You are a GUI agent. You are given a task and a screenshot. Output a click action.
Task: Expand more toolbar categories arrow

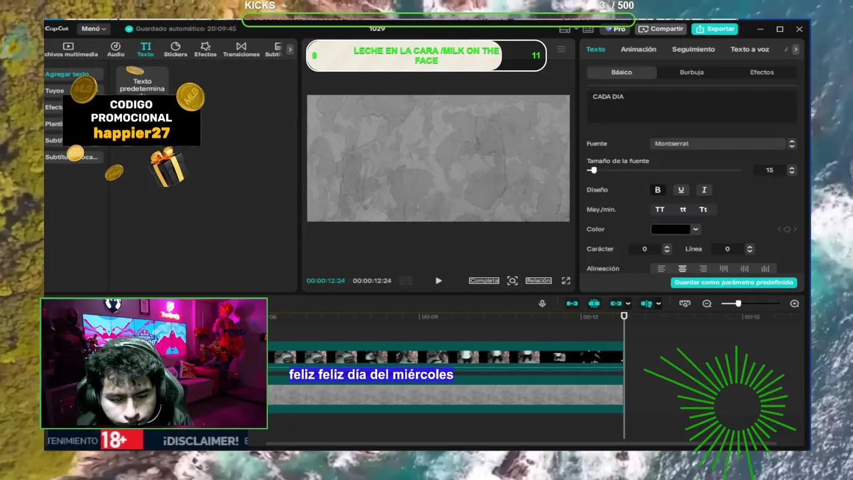pos(290,49)
